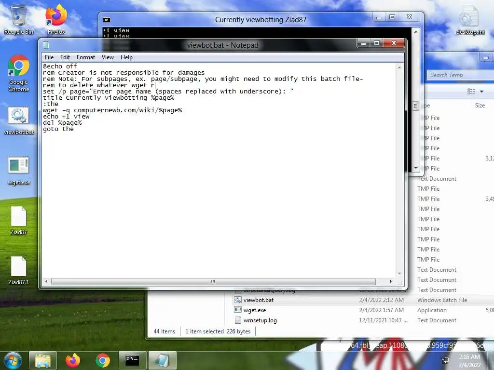The height and width of the screenshot is (370, 494).
Task: Sort Explorer files by Size column
Action: (x=480, y=106)
